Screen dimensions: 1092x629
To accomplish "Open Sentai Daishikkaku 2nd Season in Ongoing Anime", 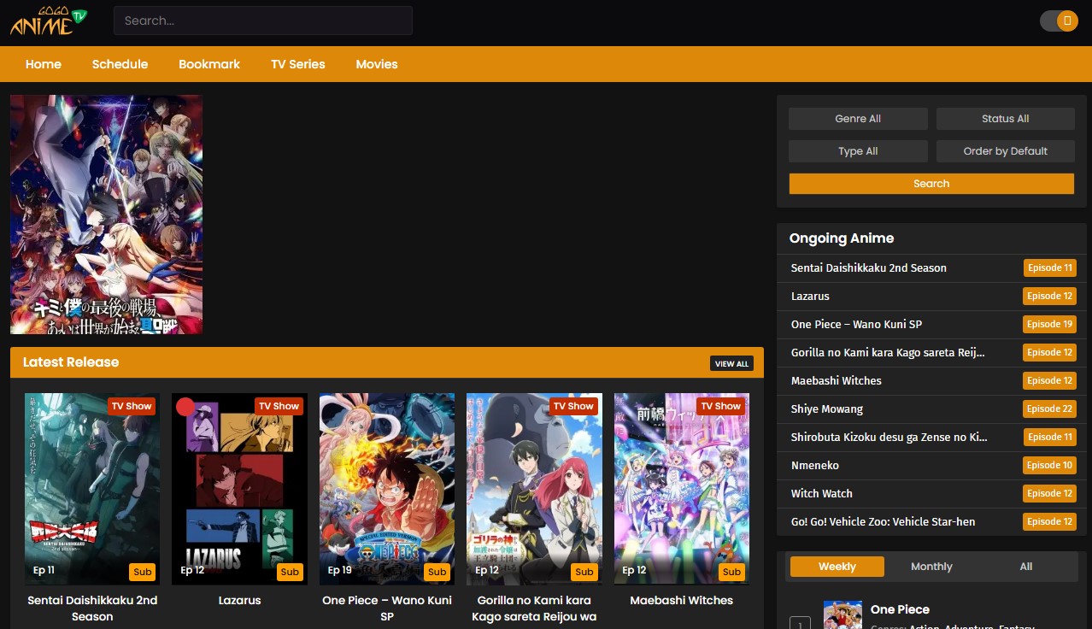I will (869, 267).
